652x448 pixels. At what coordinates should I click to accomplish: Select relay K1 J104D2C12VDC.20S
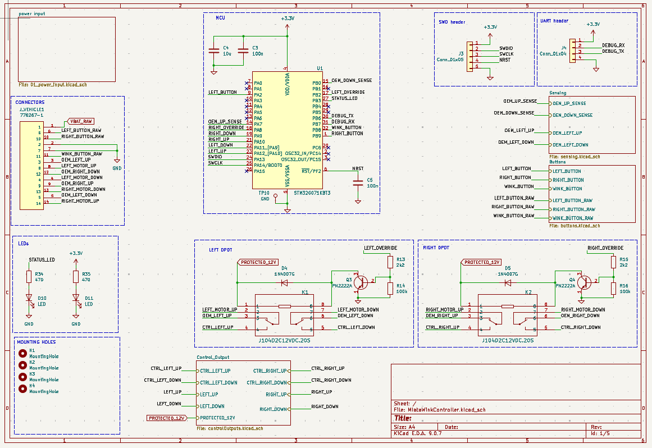tap(284, 316)
